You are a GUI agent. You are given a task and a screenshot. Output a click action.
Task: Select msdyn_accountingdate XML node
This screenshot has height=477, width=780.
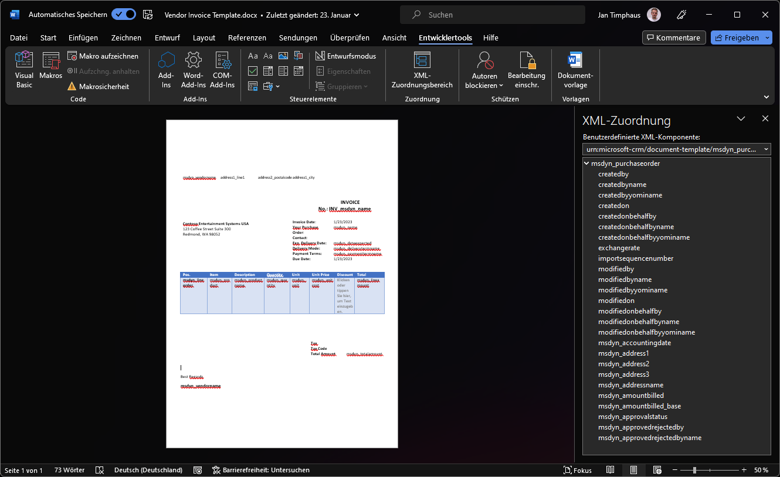pyautogui.click(x=635, y=343)
